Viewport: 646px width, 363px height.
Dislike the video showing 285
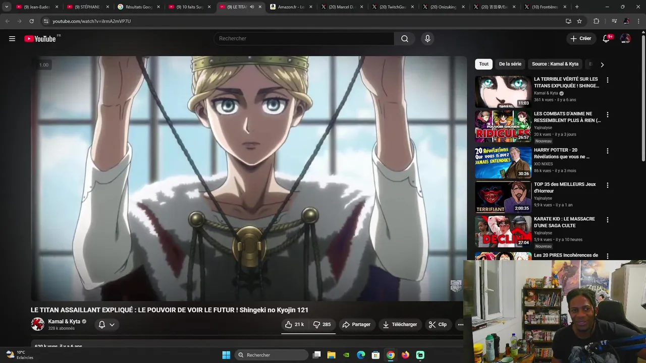(x=322, y=325)
